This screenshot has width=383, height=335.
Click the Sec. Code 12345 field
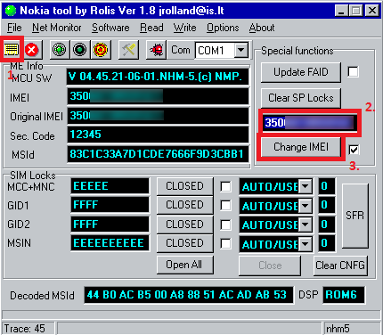pos(158,135)
